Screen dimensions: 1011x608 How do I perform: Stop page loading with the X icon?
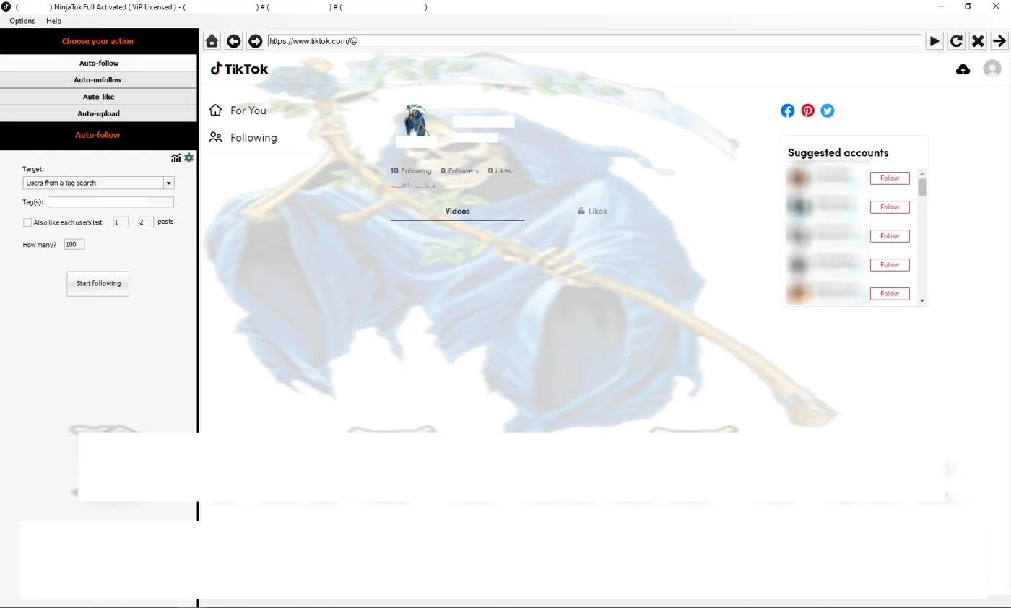tap(978, 41)
